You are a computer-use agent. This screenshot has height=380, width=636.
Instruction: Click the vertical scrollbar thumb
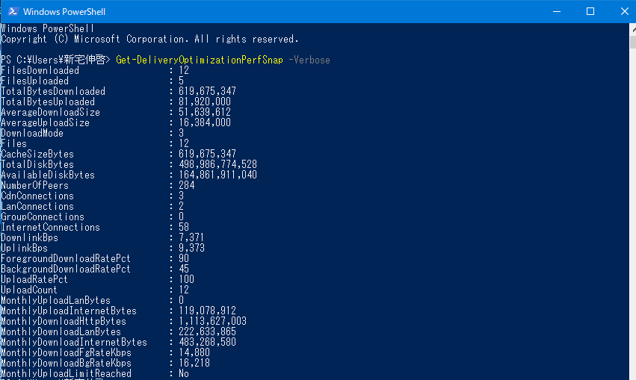(x=633, y=42)
